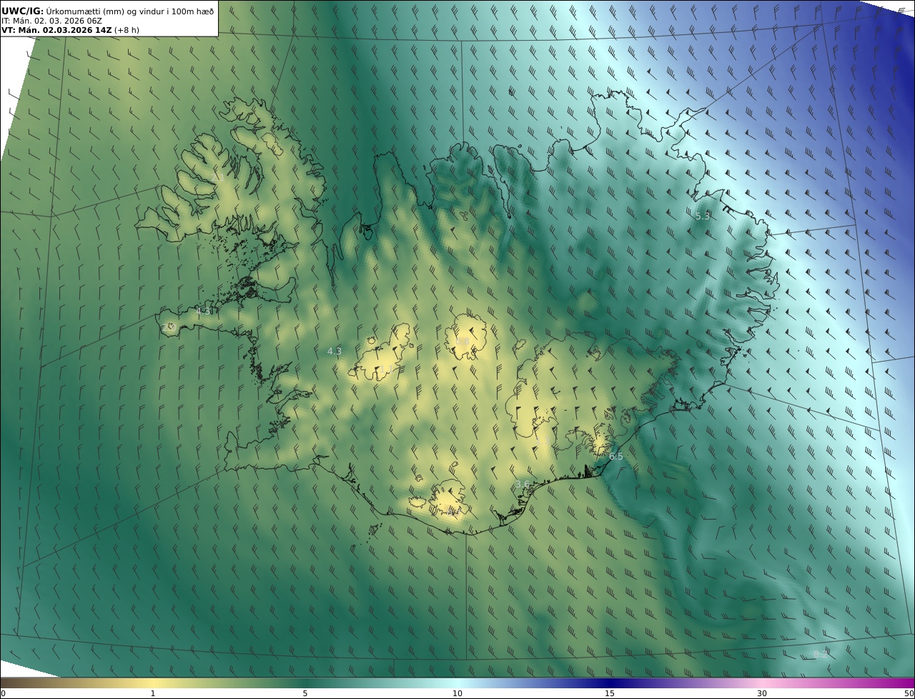The height and width of the screenshot is (699, 915).
Task: Click the 3.6 precipitation value on the south coast
Action: click(x=523, y=485)
